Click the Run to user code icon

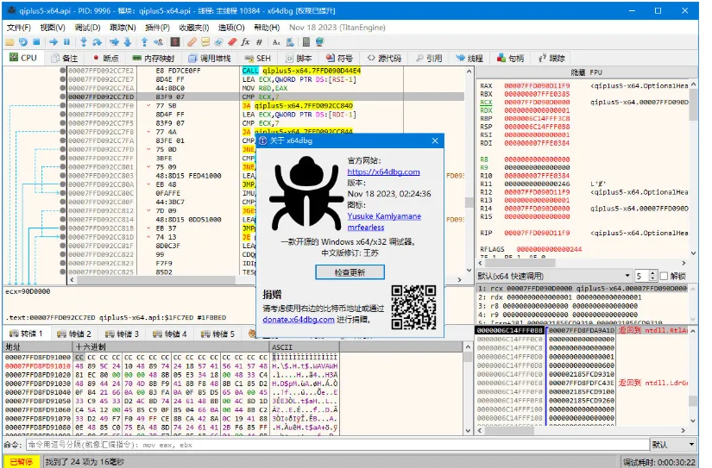pyautogui.click(x=158, y=42)
